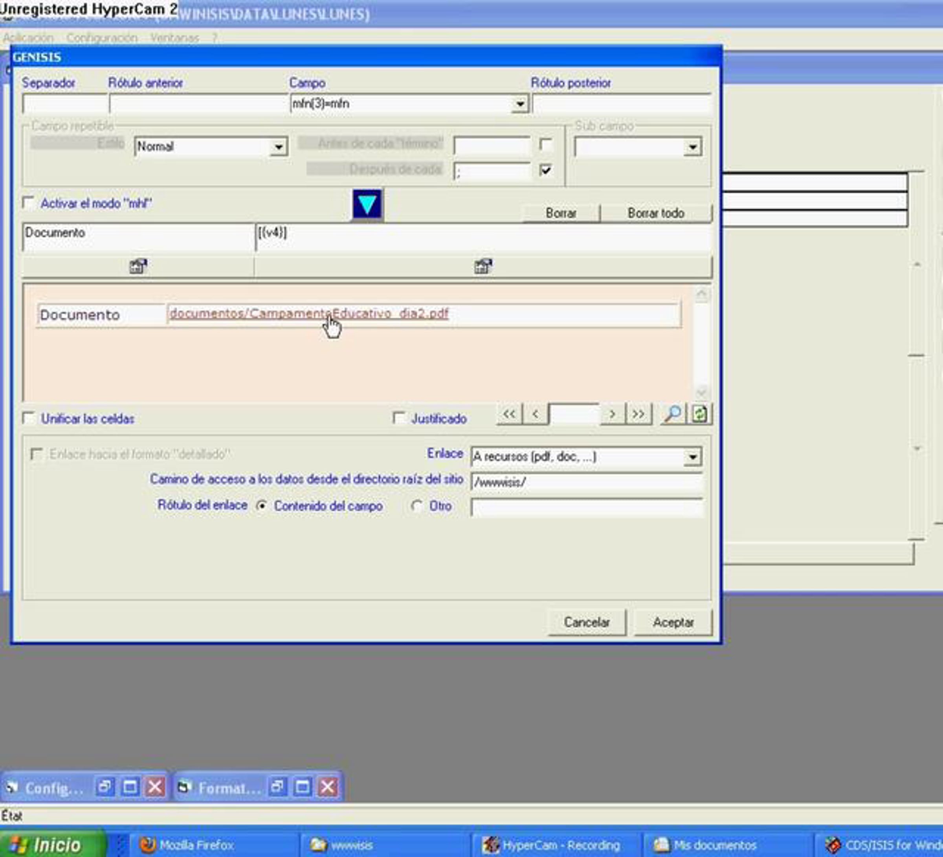Toggle Enlace hacia el formato detallado checkbox

pos(36,454)
